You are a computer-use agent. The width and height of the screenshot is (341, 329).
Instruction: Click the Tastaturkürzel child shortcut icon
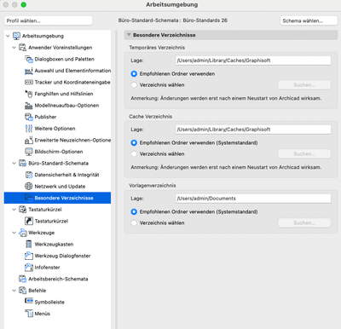coord(29,221)
